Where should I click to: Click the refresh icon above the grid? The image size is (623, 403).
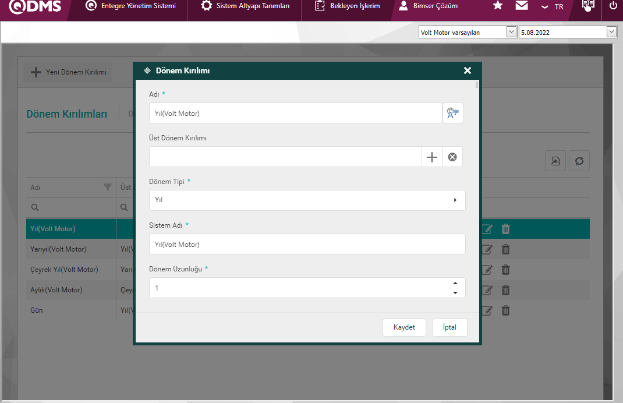click(579, 161)
